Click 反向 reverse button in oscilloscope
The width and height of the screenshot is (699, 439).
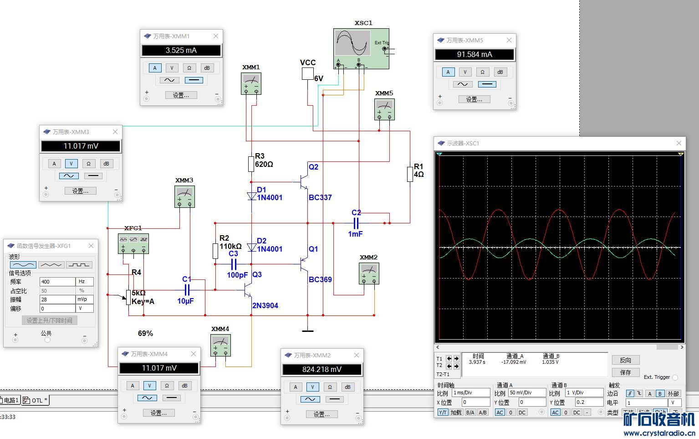tap(626, 360)
